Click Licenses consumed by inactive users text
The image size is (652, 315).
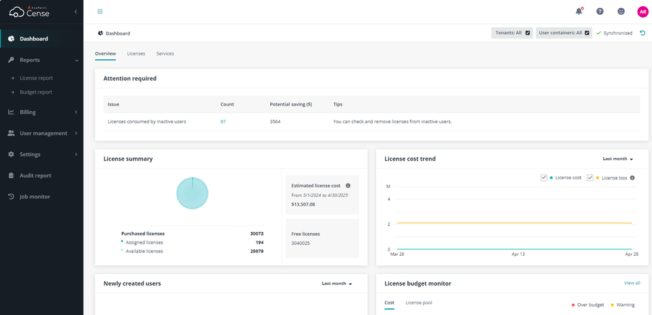pos(147,122)
